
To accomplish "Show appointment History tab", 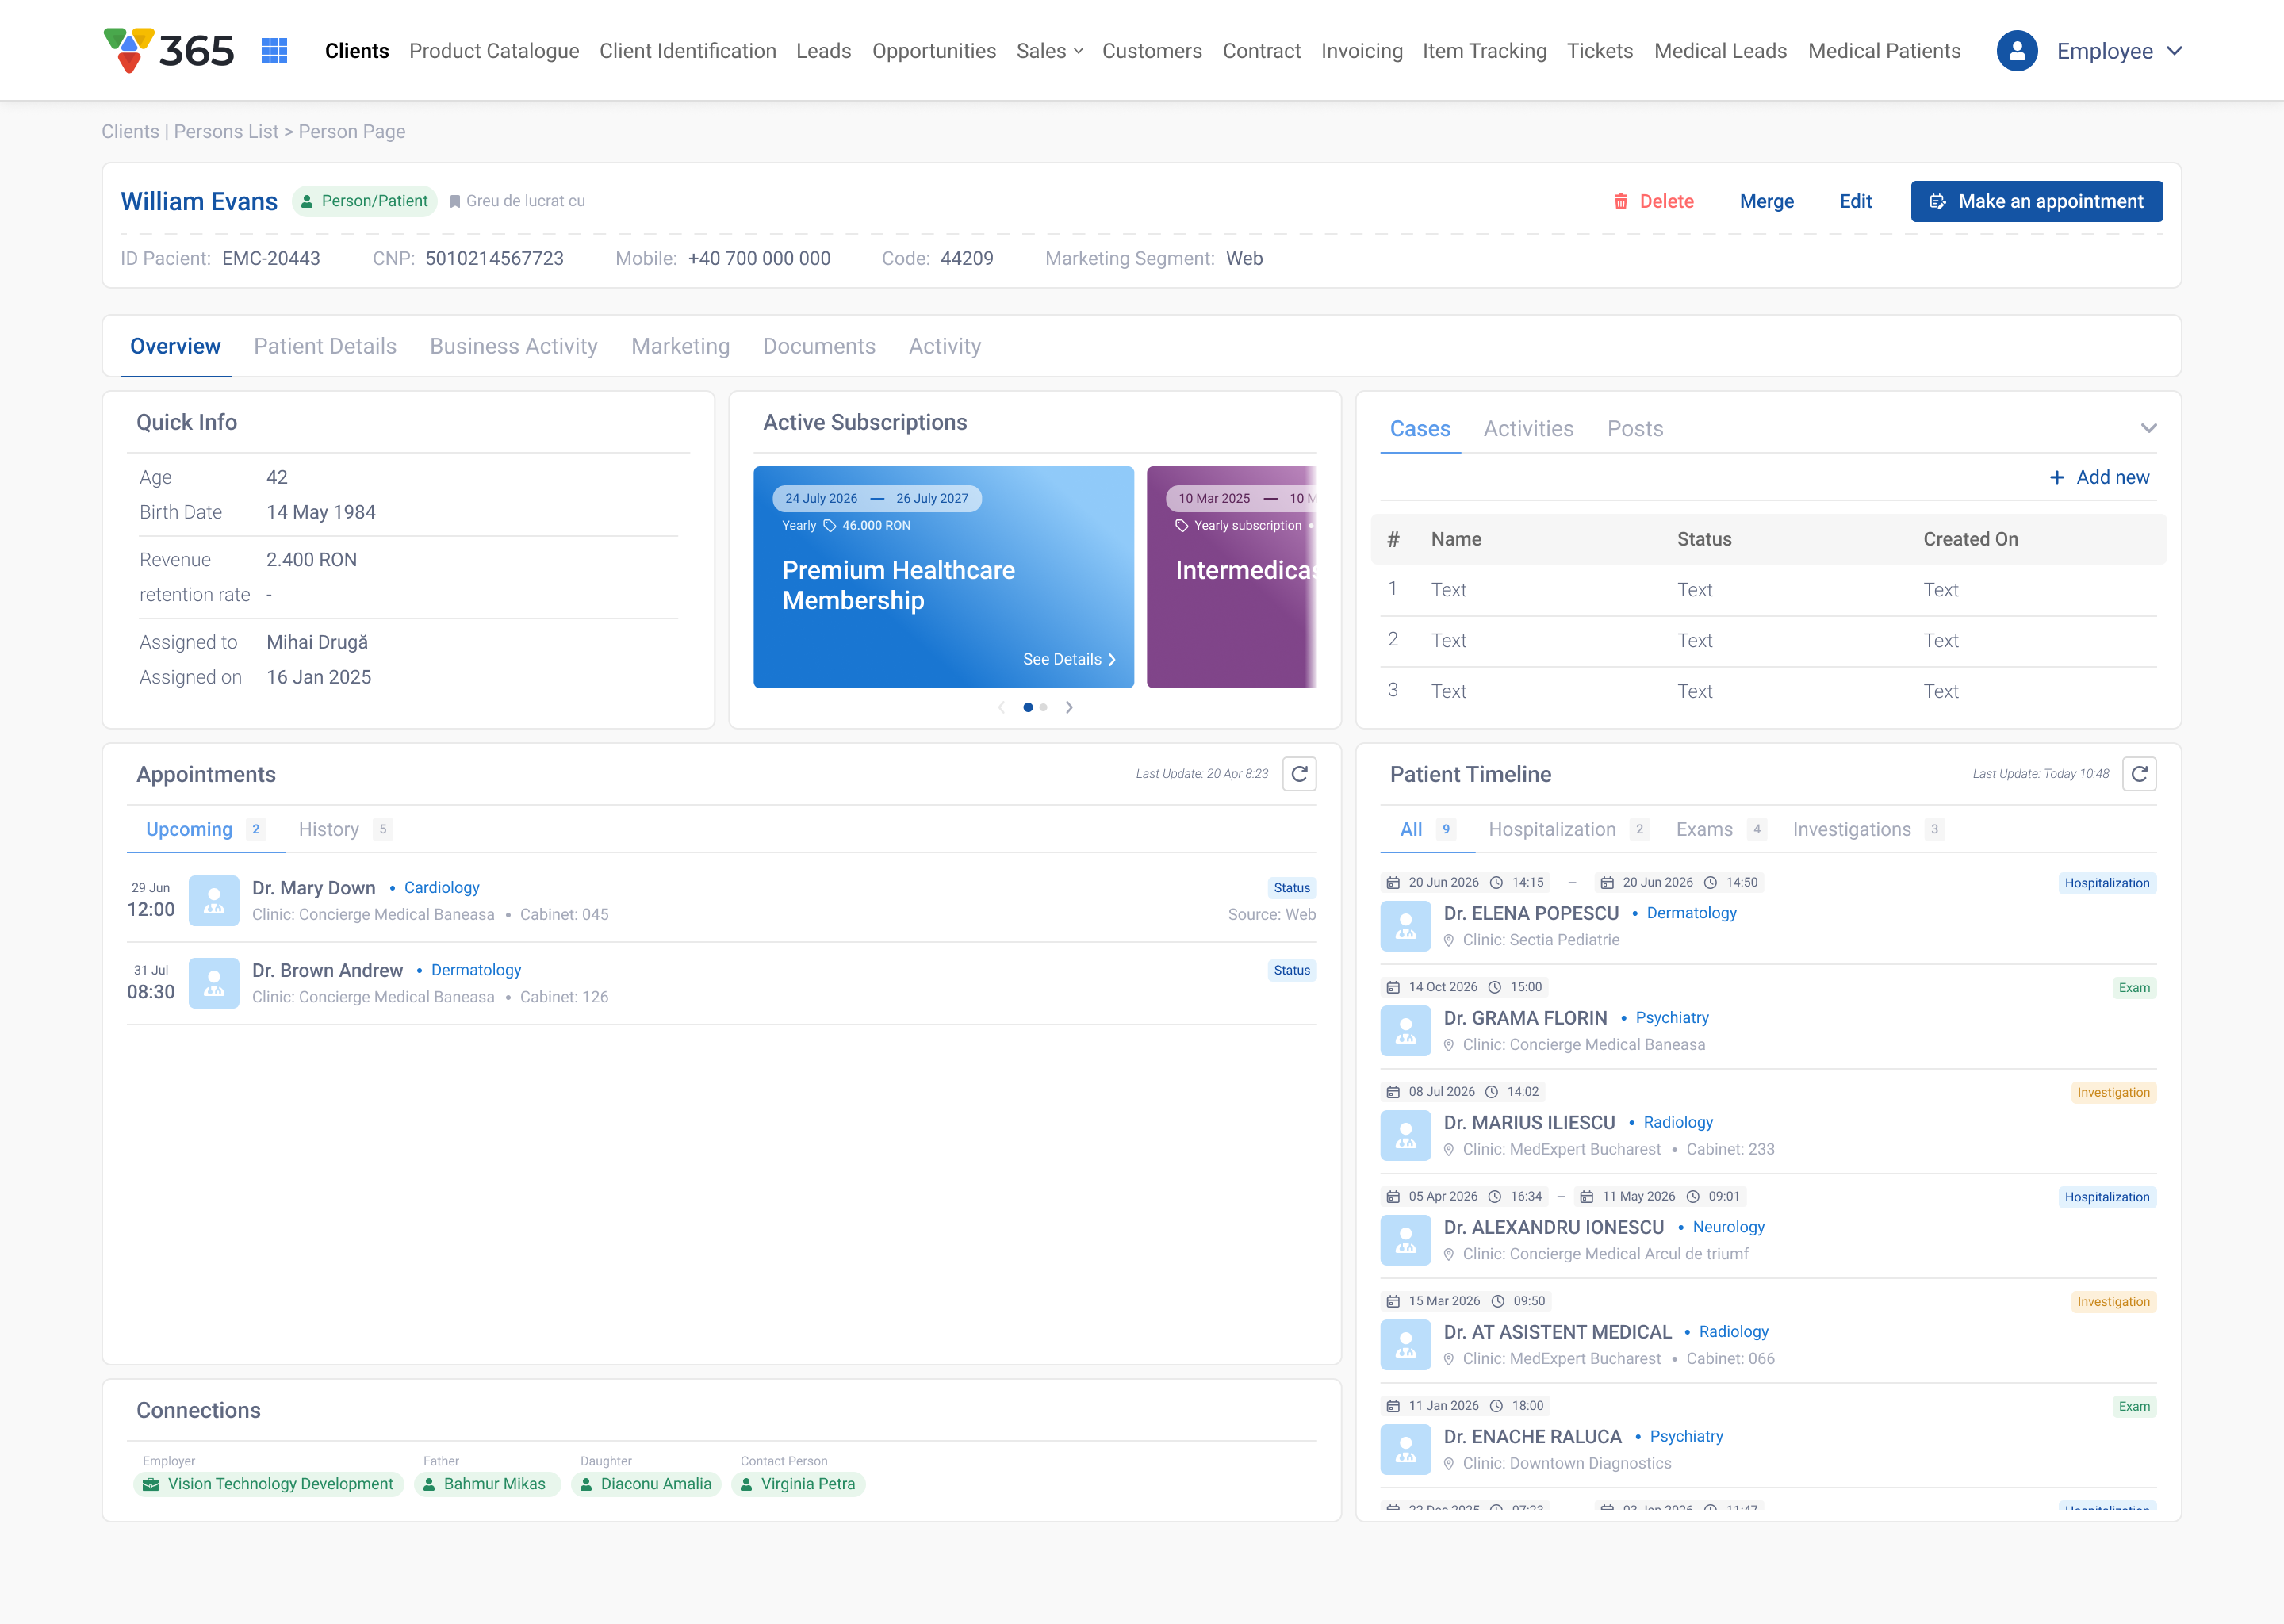I will click(344, 830).
